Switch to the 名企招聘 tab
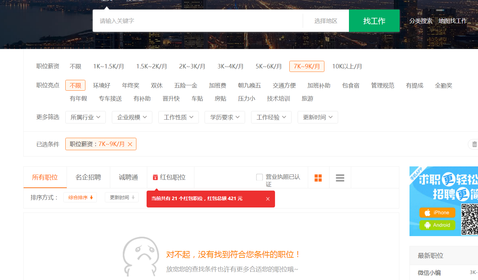This screenshot has width=478, height=280. point(88,177)
